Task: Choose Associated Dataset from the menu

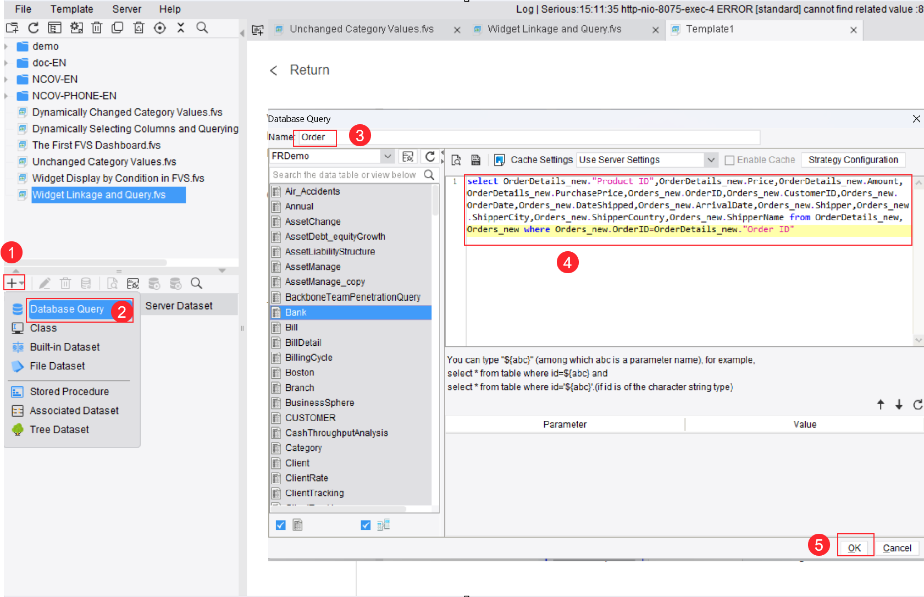Action: pyautogui.click(x=74, y=411)
